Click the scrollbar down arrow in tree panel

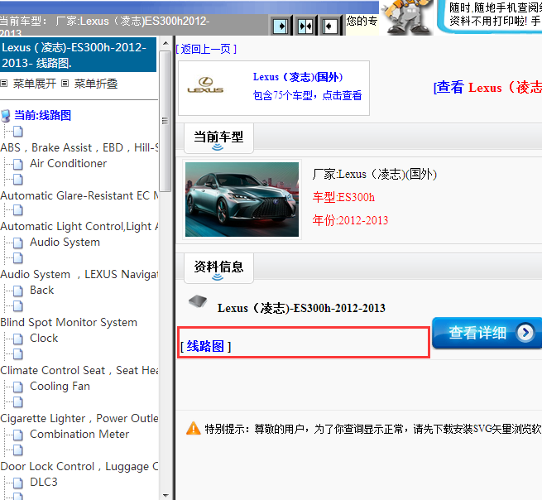[x=165, y=496]
